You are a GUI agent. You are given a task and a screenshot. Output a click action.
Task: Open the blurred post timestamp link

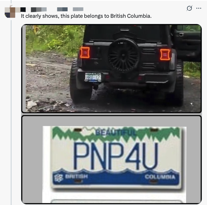78,9
